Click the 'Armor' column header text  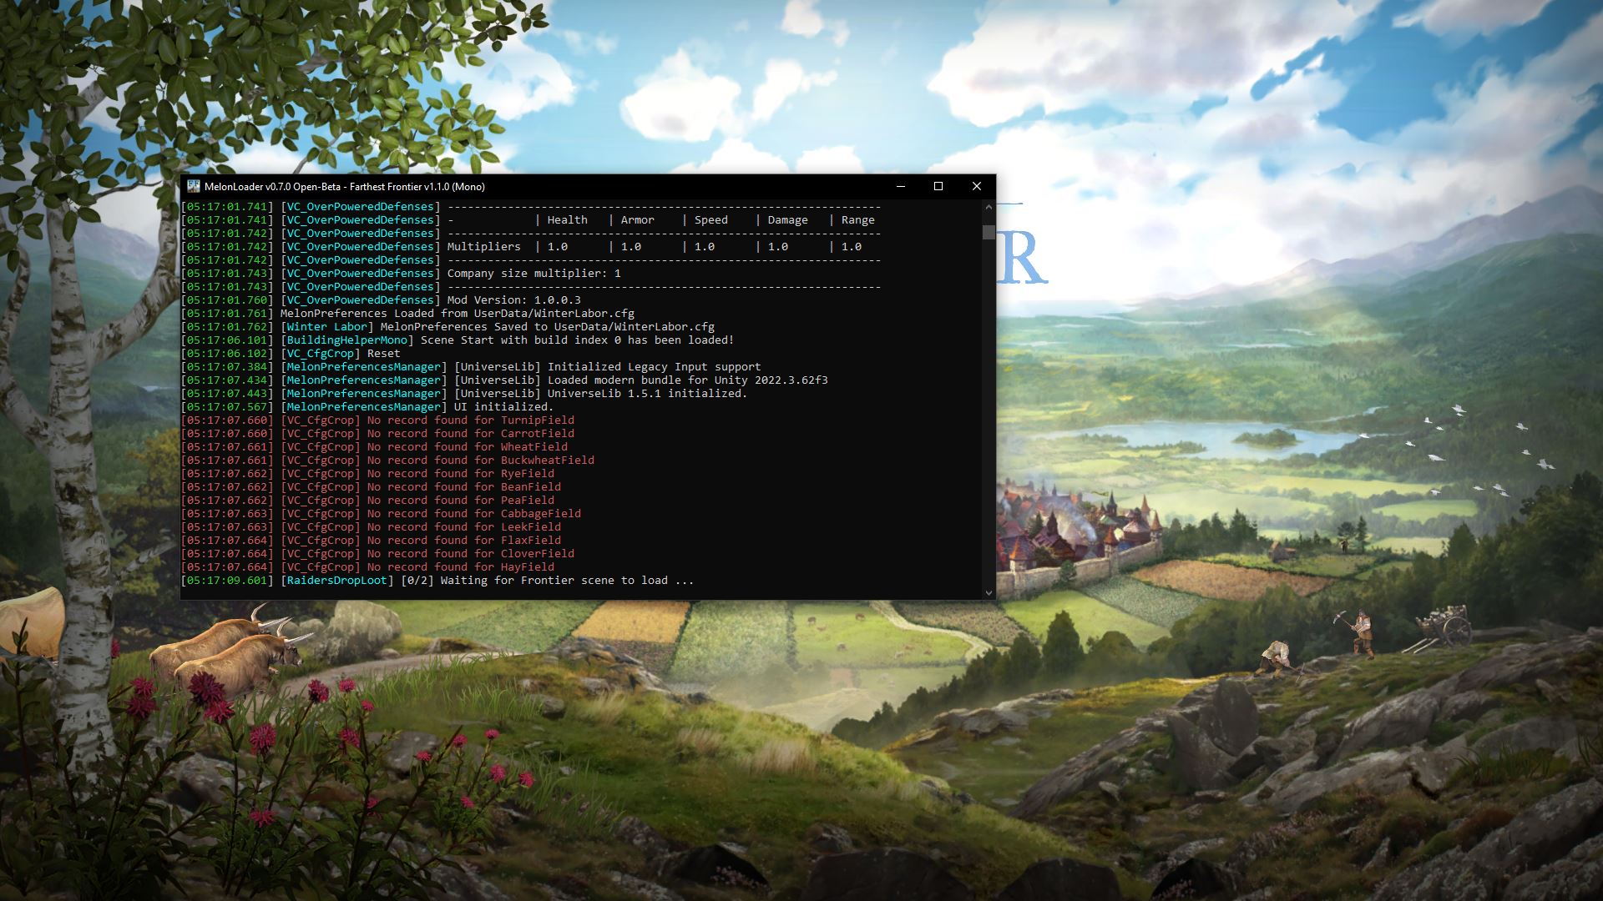point(638,220)
